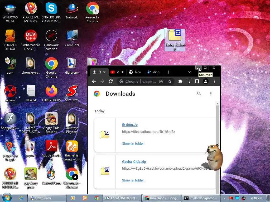Select ZOOMER DELUXE desktop icon
Image resolution: width=270 pixels, height=202 pixels.
[x=10, y=40]
